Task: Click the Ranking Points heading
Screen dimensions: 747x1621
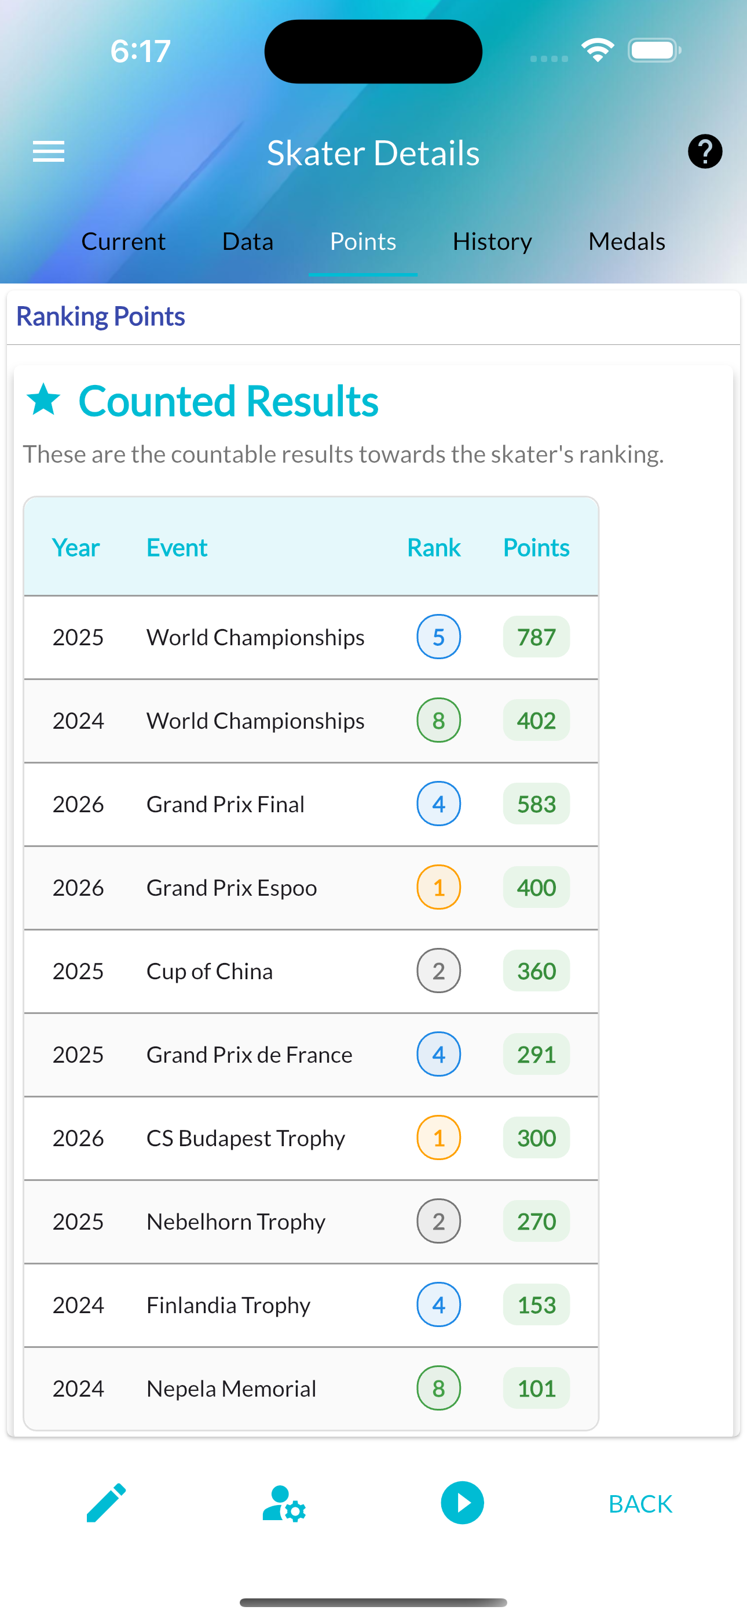Action: pyautogui.click(x=101, y=316)
